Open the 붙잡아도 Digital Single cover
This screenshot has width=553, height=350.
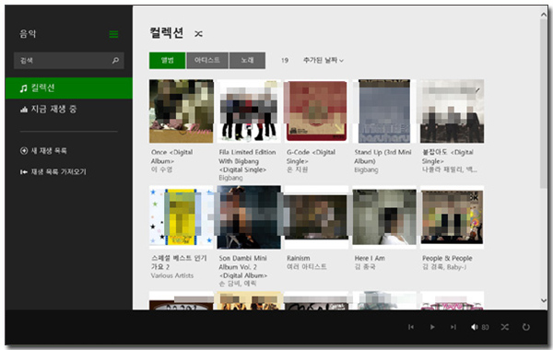[x=453, y=111]
